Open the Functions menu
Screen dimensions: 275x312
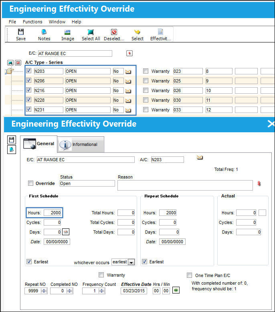click(x=32, y=22)
